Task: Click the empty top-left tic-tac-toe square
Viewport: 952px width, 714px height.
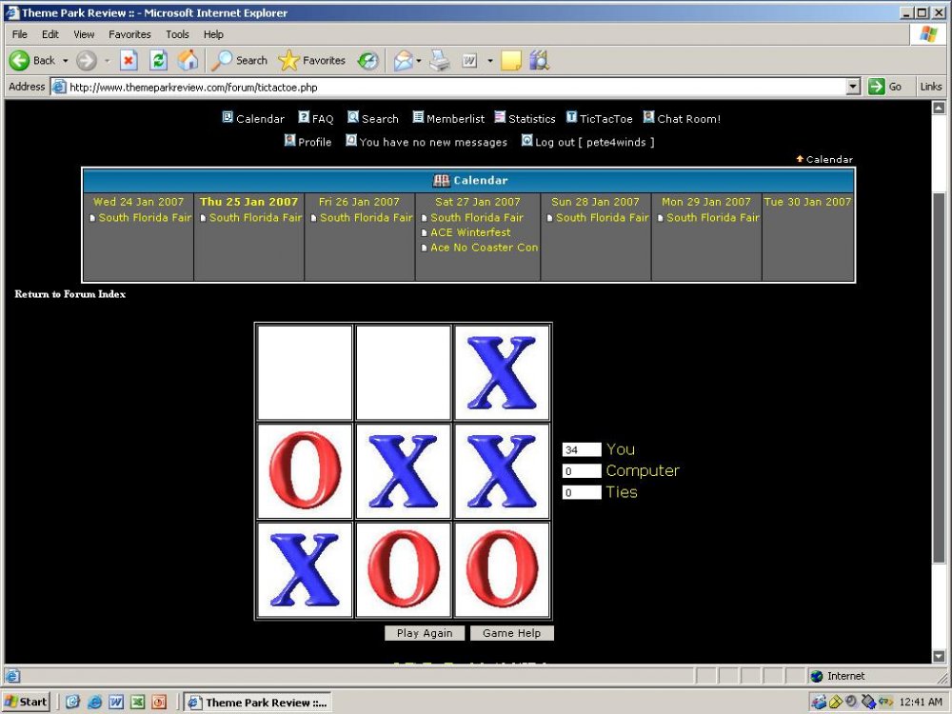Action: click(x=305, y=372)
